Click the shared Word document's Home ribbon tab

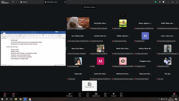pos(4,33)
